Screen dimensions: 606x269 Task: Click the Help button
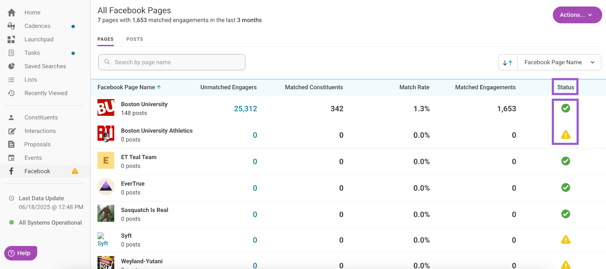tap(20, 253)
